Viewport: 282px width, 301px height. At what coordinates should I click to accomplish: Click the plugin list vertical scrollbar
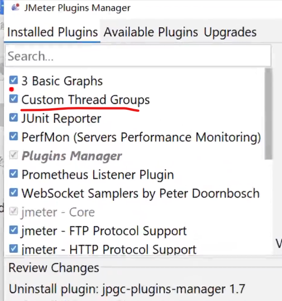tap(268, 113)
